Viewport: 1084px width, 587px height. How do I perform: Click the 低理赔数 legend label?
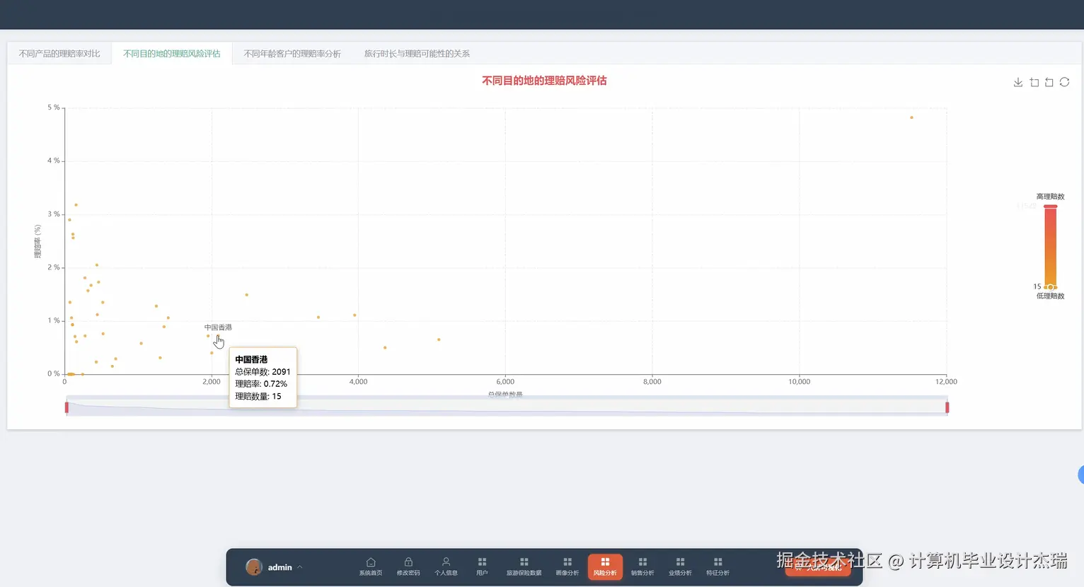point(1050,296)
